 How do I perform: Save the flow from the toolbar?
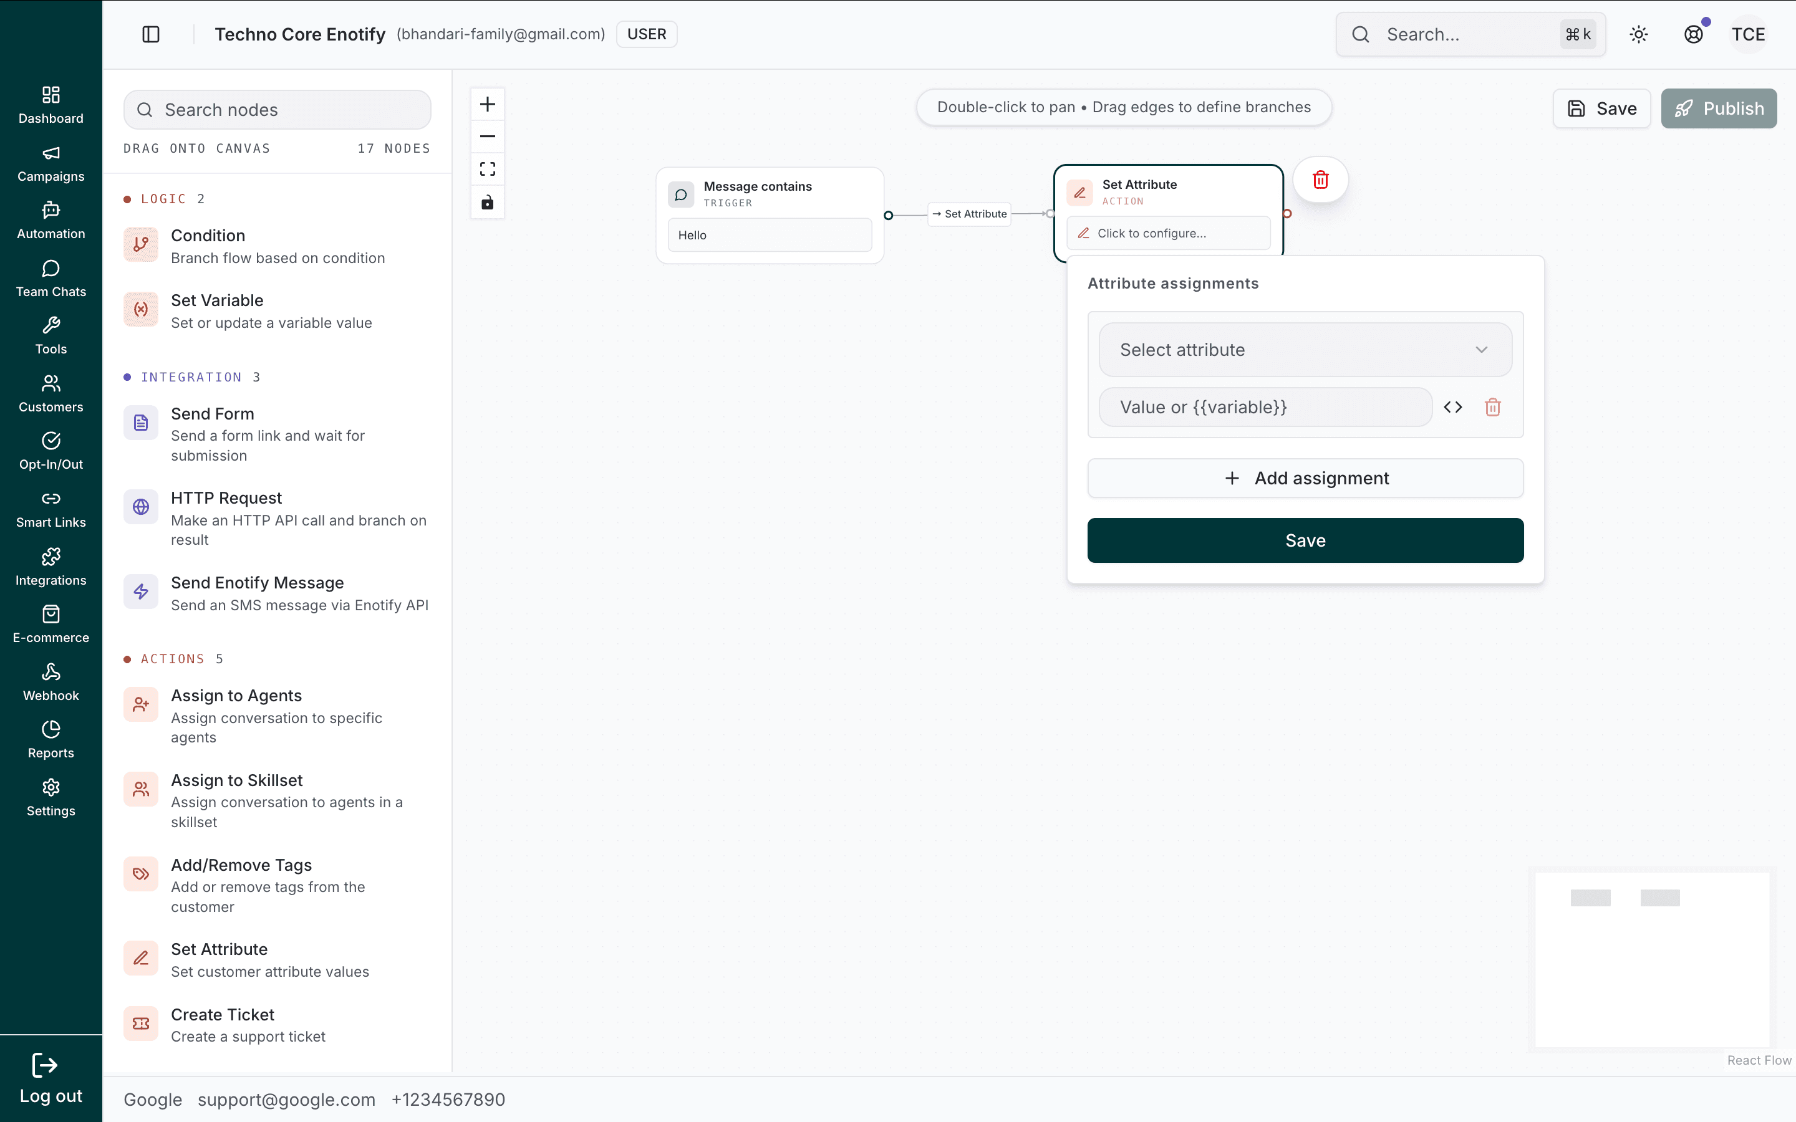1601,108
